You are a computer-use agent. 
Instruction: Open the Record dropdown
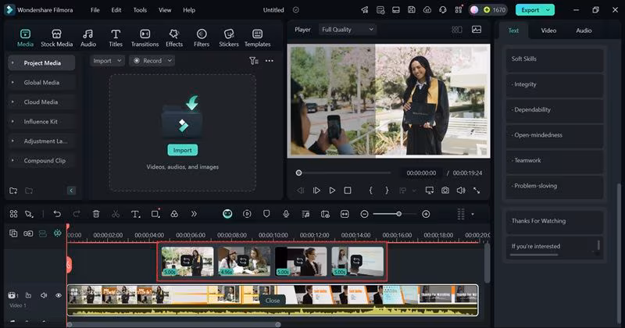pos(152,61)
